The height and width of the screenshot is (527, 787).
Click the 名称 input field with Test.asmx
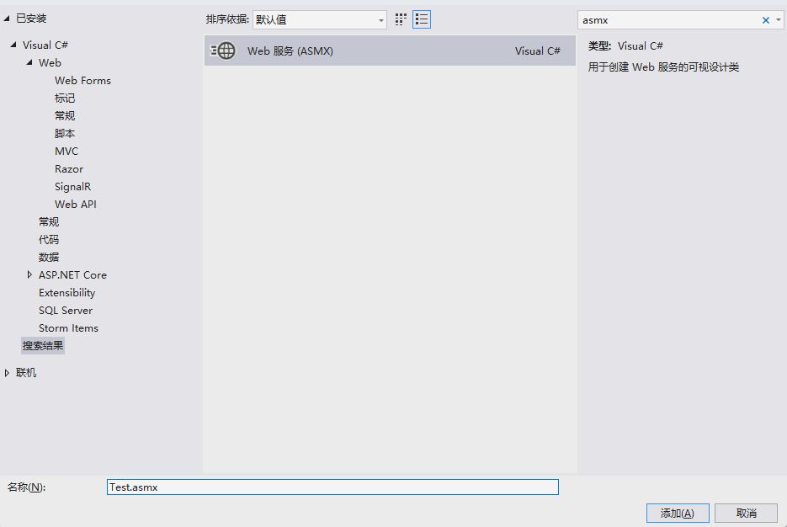(332, 487)
